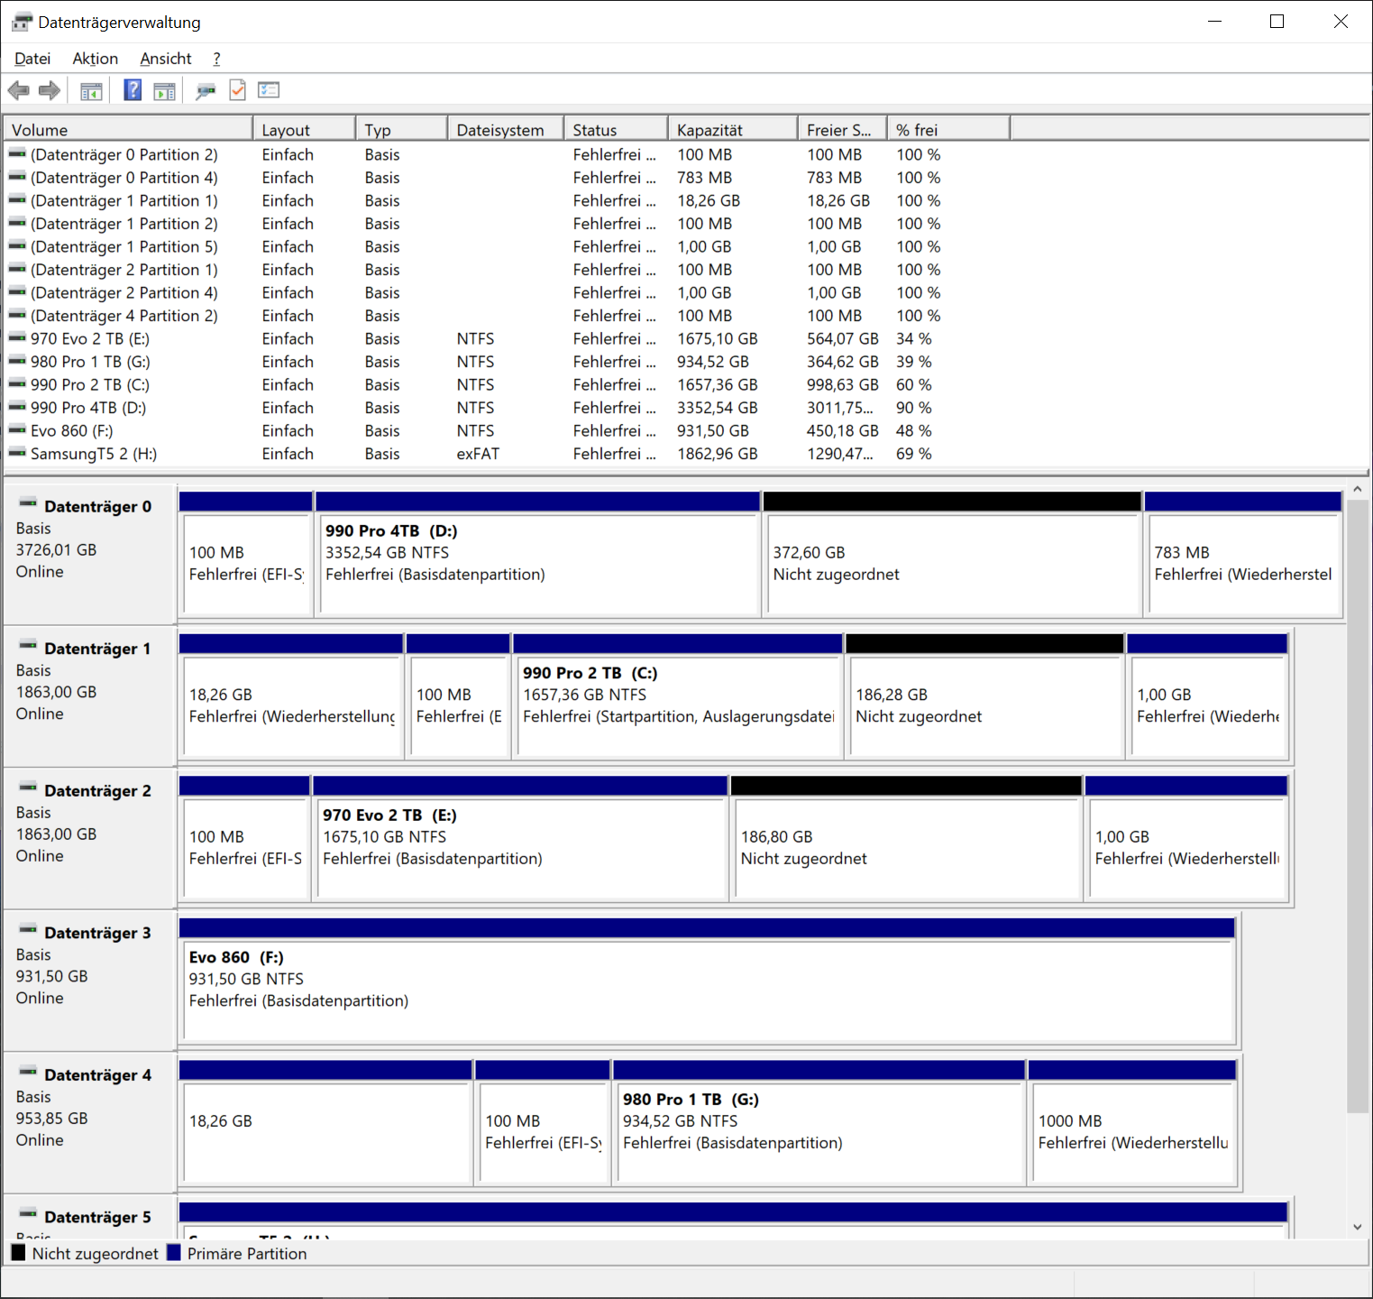Select the 990 Pro 2 TB (C:) partition block
The width and height of the screenshot is (1373, 1299).
(677, 704)
